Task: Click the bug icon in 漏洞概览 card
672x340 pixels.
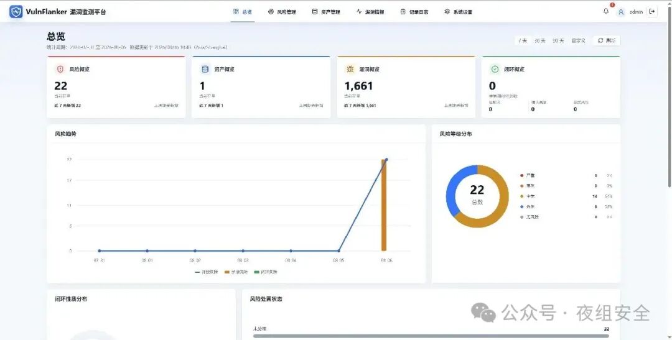Action: 350,69
